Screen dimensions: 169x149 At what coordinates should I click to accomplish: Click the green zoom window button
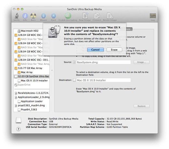[22, 9]
